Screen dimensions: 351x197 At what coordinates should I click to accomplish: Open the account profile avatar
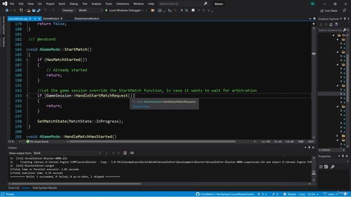click(313, 4)
